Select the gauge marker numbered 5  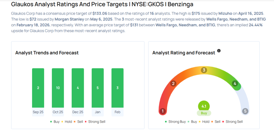(245, 111)
